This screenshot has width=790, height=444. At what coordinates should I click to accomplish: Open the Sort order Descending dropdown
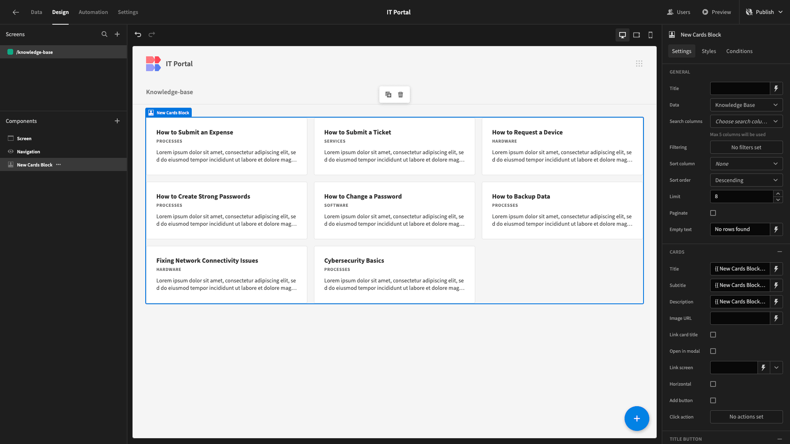pos(746,180)
